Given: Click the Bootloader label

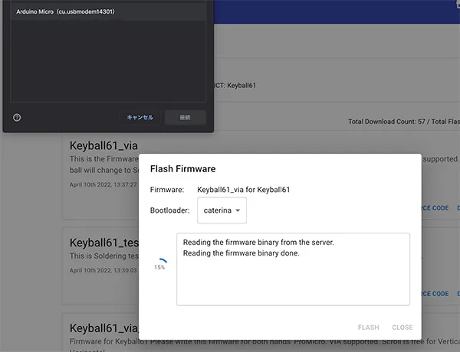Looking at the screenshot, I should [169, 210].
